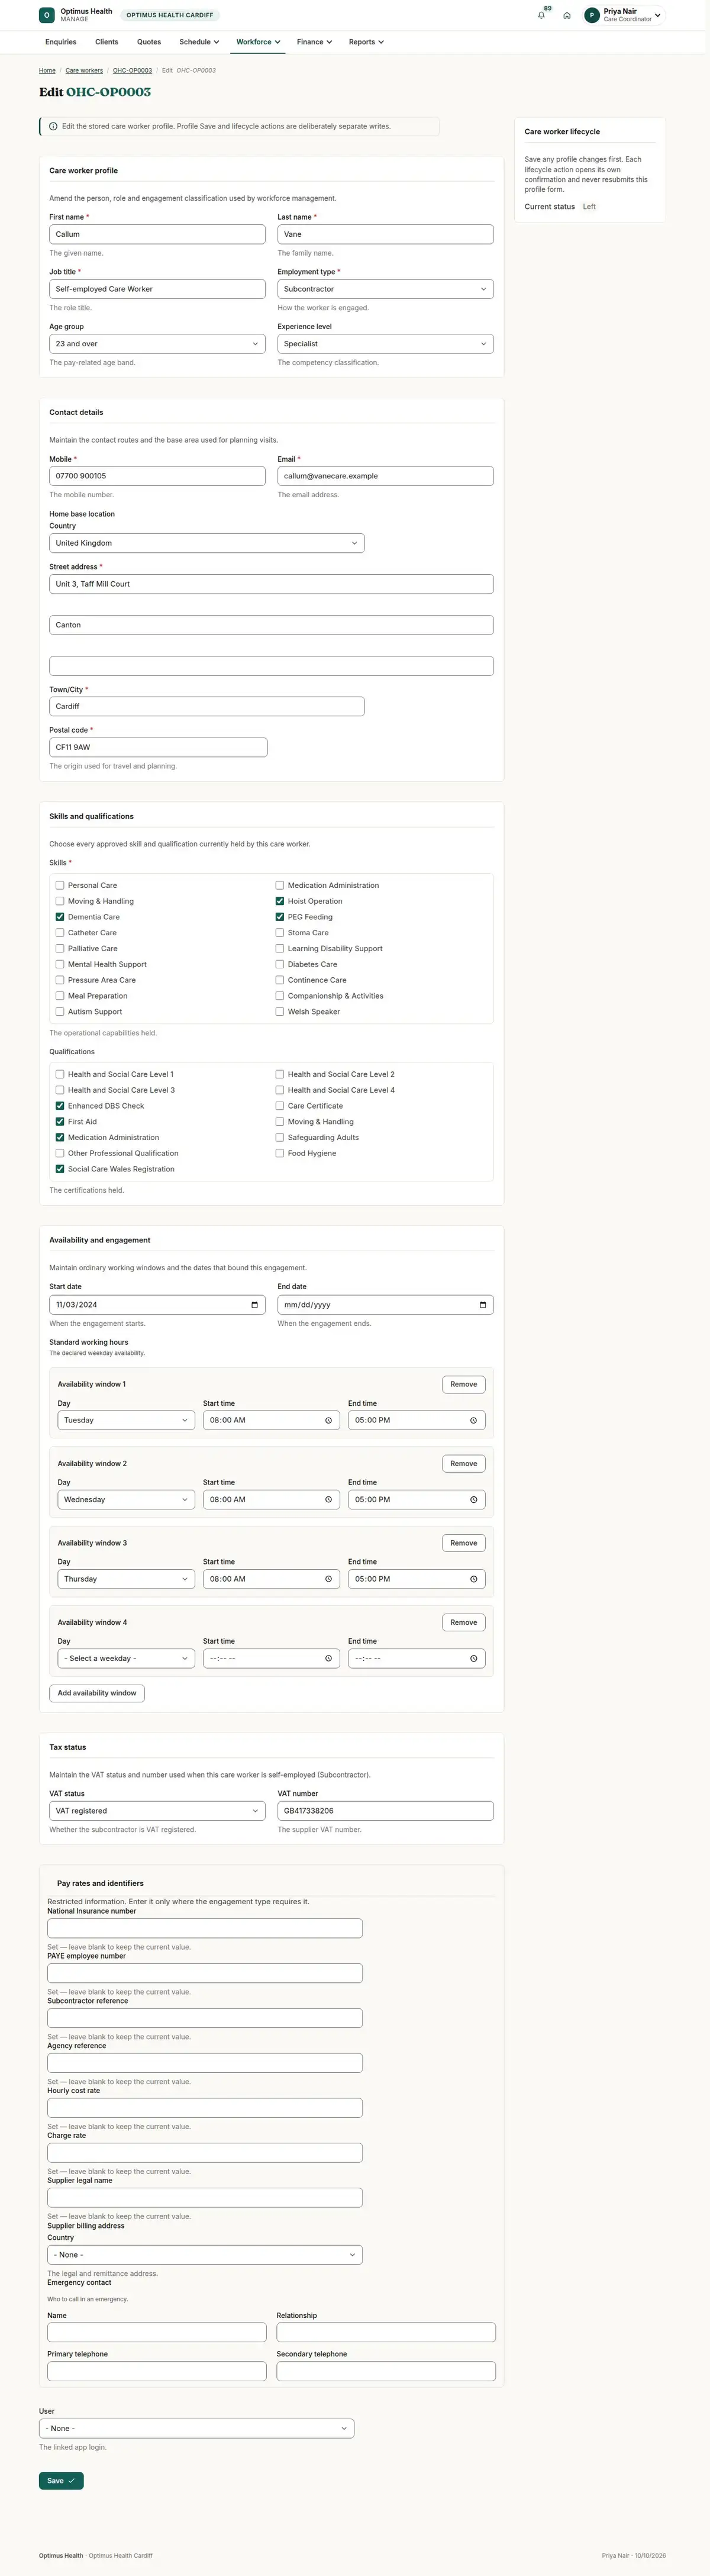The image size is (710, 2576).
Task: Tick the Food Hygiene qualification
Action: click(x=280, y=1154)
